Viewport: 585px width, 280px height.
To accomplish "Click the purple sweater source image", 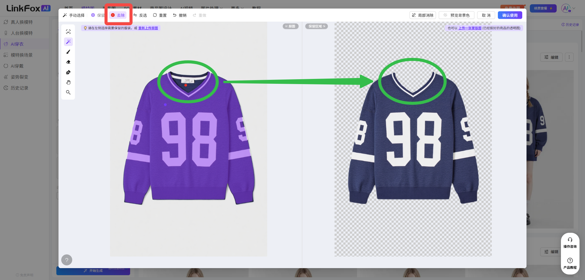I will tap(189, 139).
